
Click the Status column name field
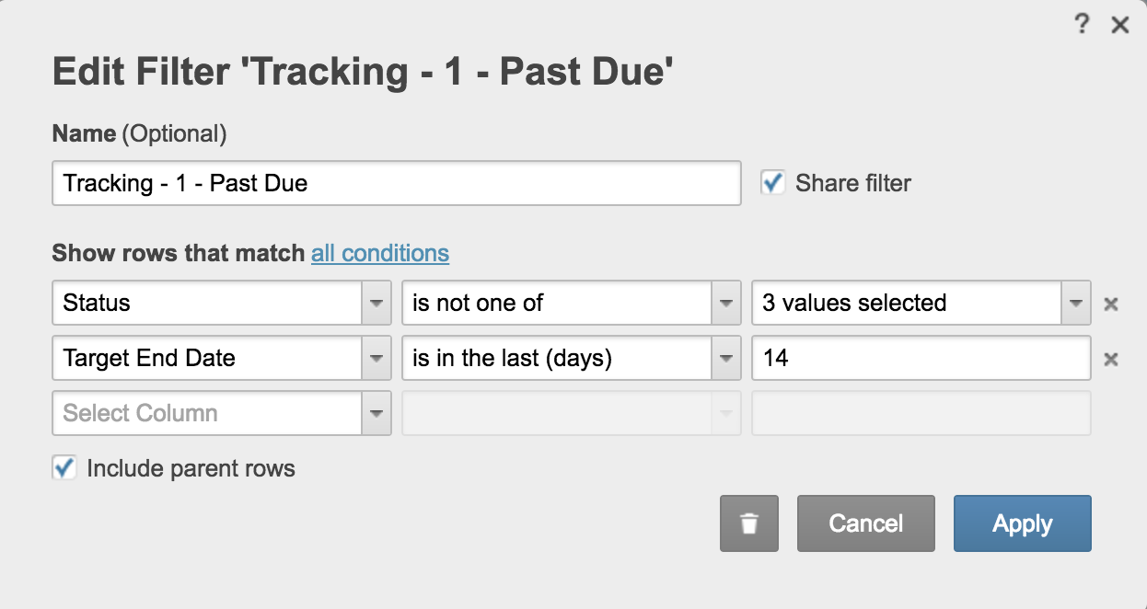coord(208,303)
